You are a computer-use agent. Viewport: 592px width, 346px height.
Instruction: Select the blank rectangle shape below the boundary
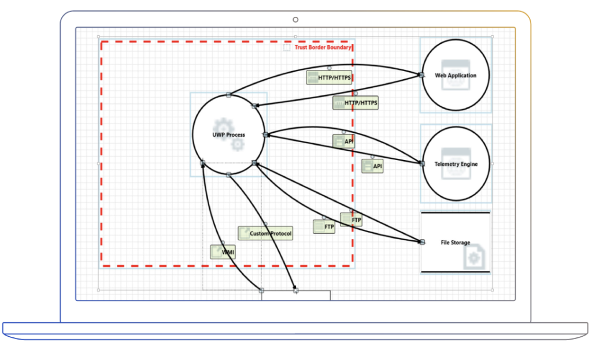tap(295, 295)
